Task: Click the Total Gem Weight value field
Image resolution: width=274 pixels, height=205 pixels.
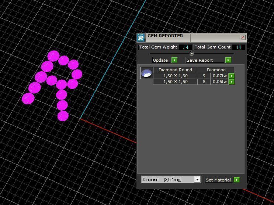Action: [x=185, y=47]
